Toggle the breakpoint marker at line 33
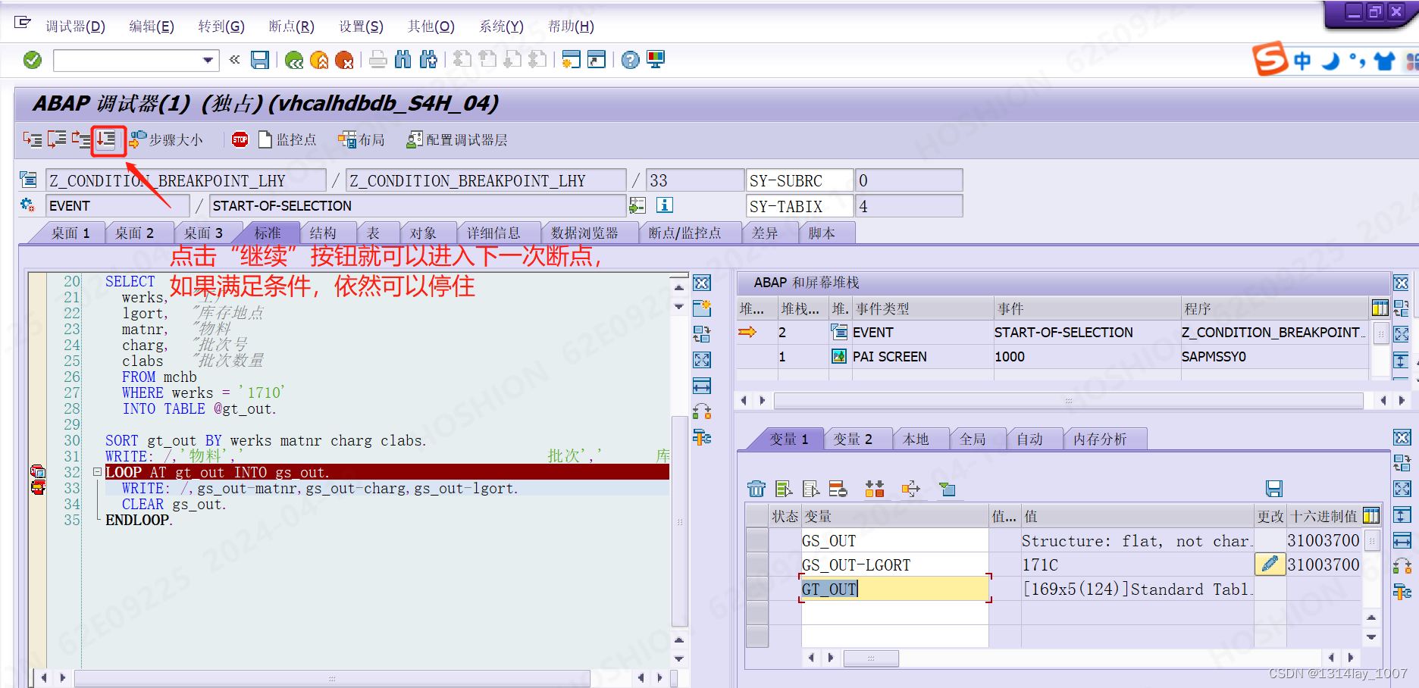1419x688 pixels. 37,487
